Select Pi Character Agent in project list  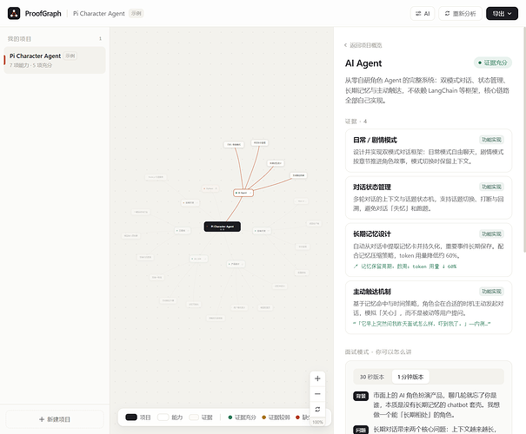(55, 60)
